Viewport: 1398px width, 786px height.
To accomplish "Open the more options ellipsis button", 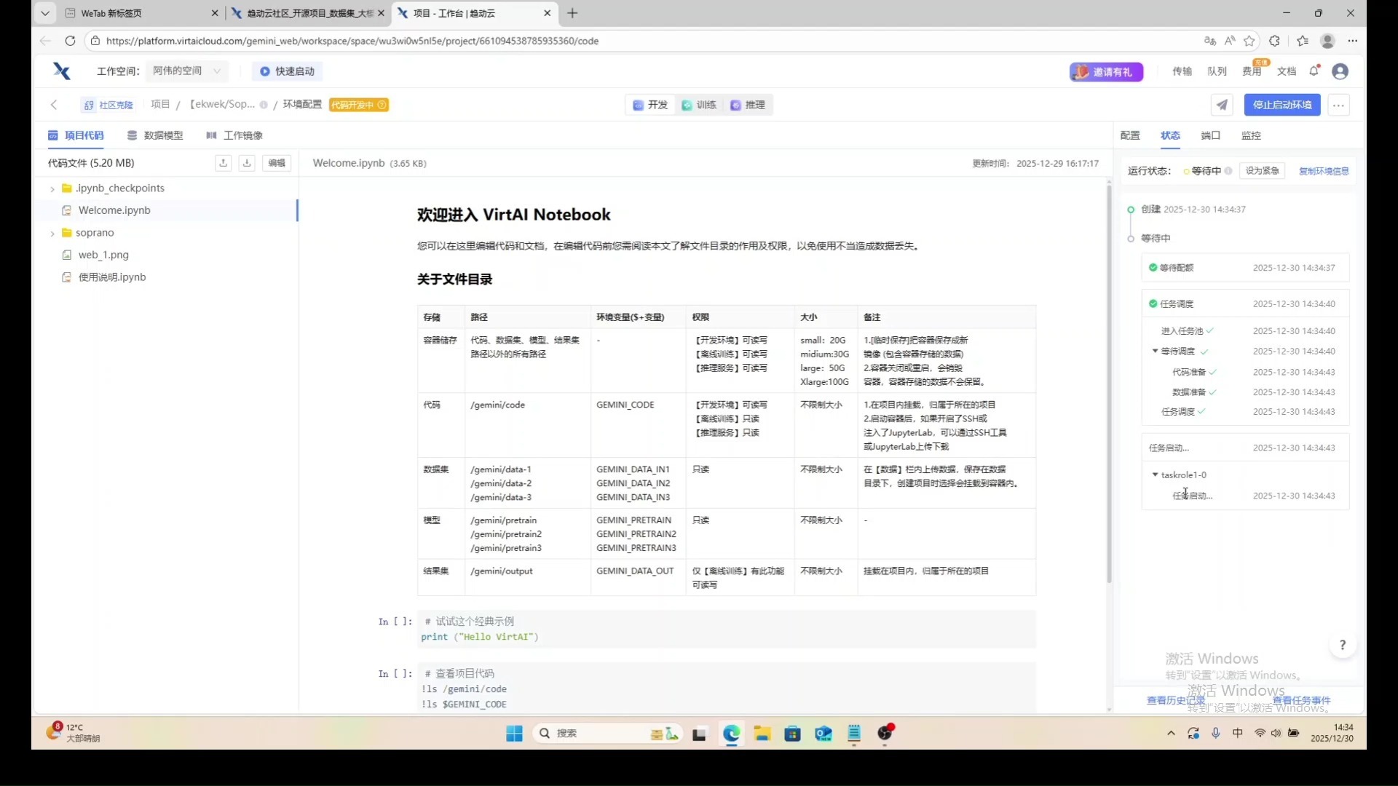I will click(1338, 105).
